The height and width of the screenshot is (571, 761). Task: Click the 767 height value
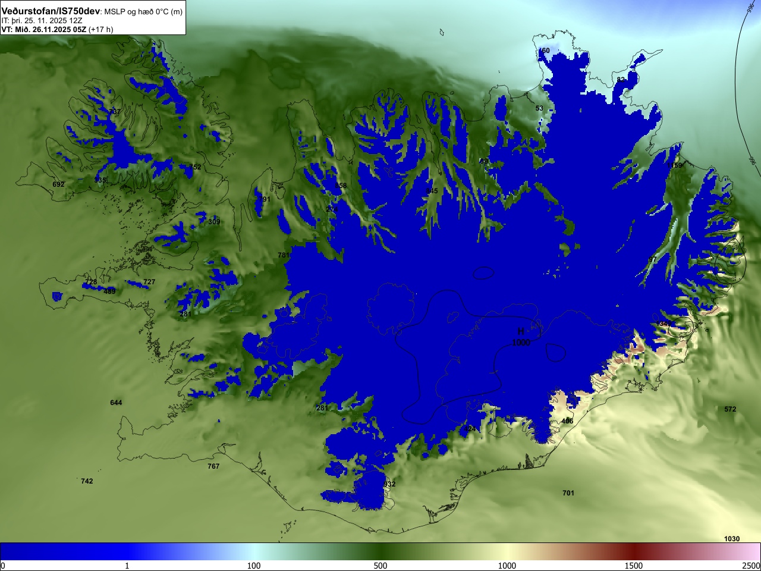tap(213, 466)
